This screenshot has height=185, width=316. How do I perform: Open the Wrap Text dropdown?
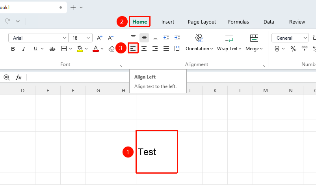229,49
